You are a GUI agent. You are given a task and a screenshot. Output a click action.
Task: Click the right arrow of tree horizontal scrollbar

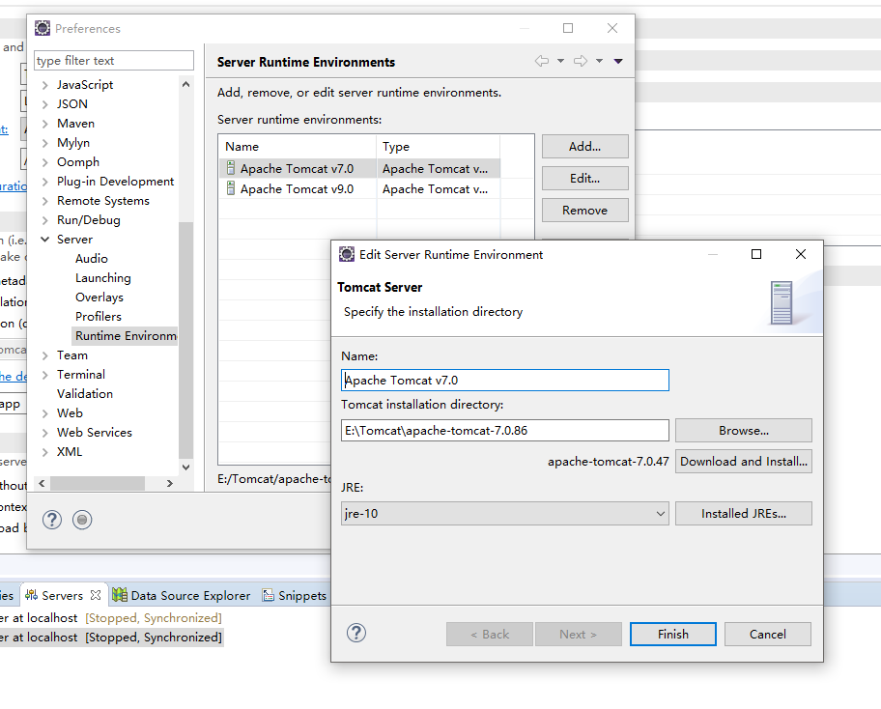(170, 483)
